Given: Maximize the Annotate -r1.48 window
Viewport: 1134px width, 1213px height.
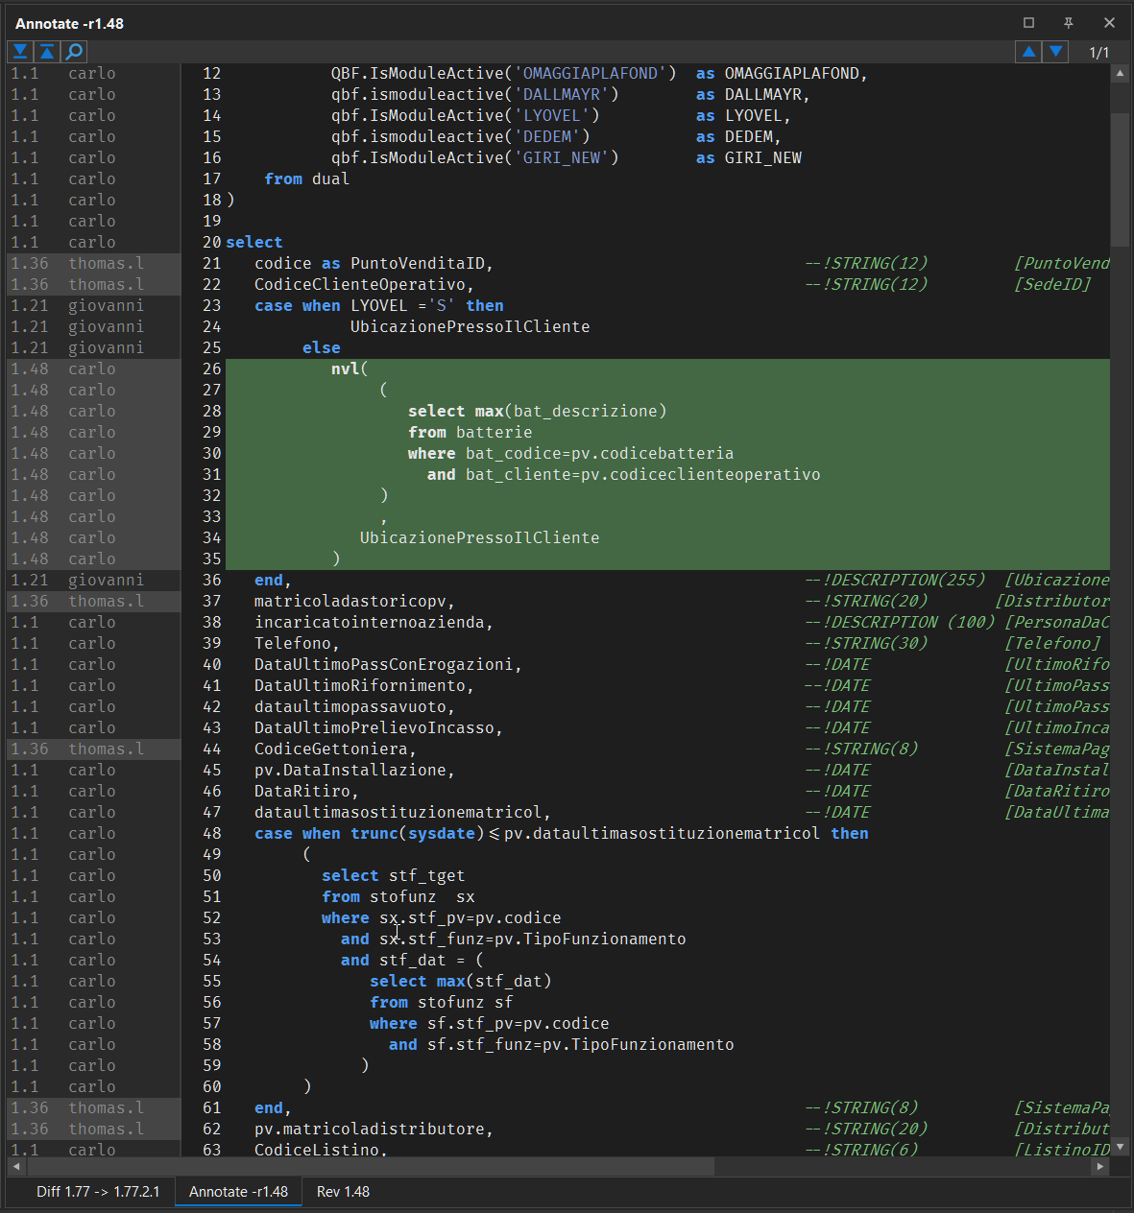Looking at the screenshot, I should [x=1028, y=23].
